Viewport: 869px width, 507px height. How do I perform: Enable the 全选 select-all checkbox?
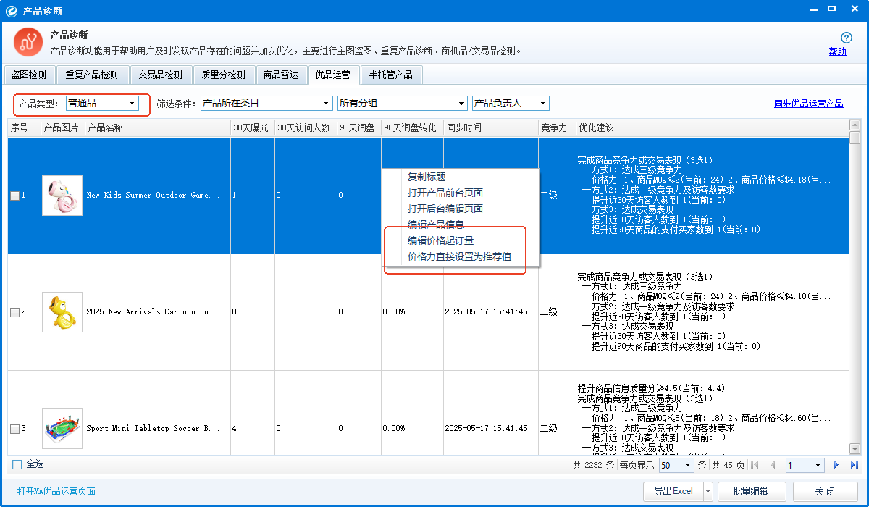17,464
